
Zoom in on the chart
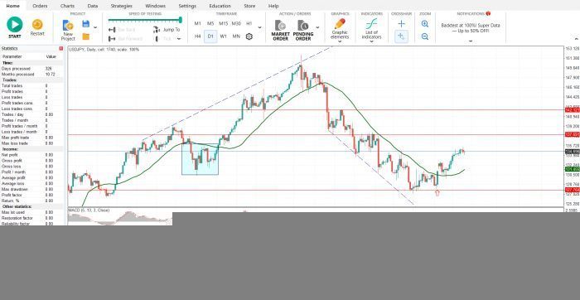pos(425,24)
